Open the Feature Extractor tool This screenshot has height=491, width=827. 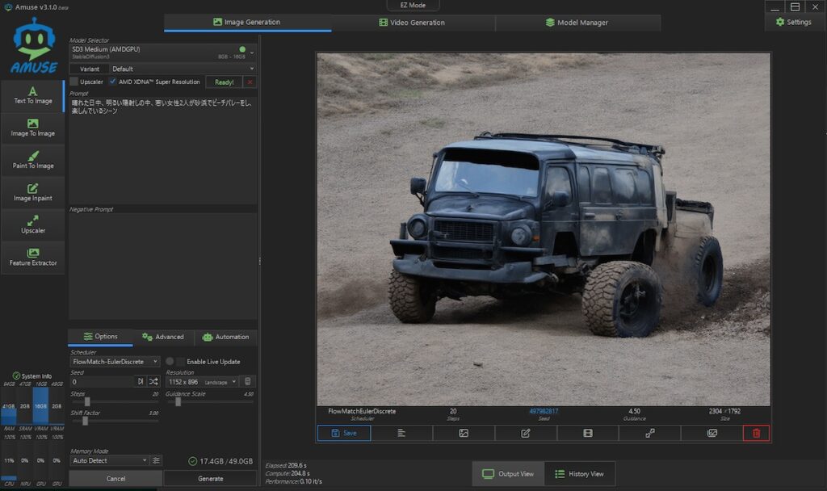(33, 258)
